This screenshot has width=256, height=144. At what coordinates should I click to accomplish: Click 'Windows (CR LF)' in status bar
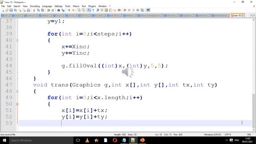pos(212,134)
